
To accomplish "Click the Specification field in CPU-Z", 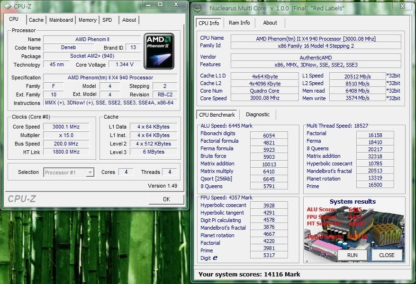I will pyautogui.click(x=110, y=77).
